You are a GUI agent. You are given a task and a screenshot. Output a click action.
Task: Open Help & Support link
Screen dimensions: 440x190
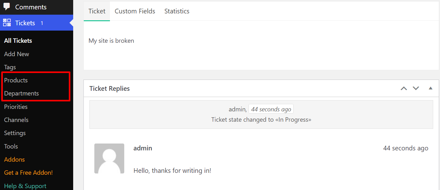click(25, 186)
